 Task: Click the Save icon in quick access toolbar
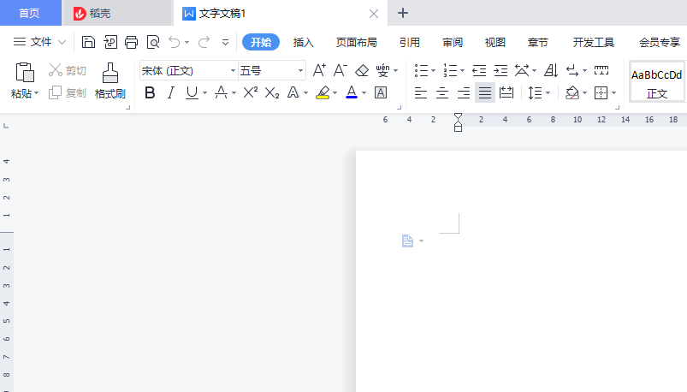(88, 42)
